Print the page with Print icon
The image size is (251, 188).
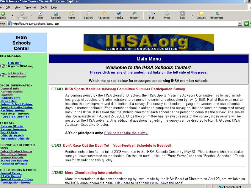pyautogui.click(x=167, y=13)
